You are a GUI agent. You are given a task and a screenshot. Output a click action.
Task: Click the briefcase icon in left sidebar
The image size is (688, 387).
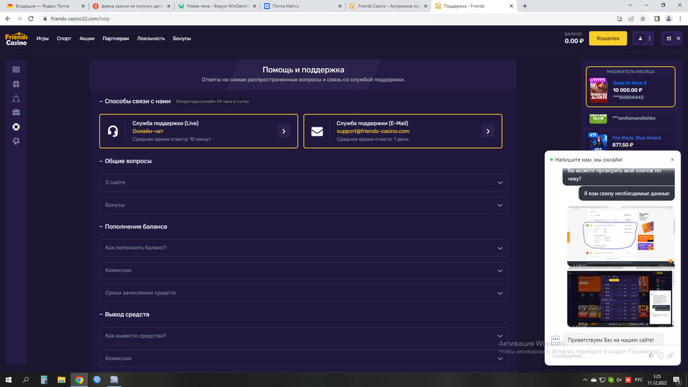point(16,112)
